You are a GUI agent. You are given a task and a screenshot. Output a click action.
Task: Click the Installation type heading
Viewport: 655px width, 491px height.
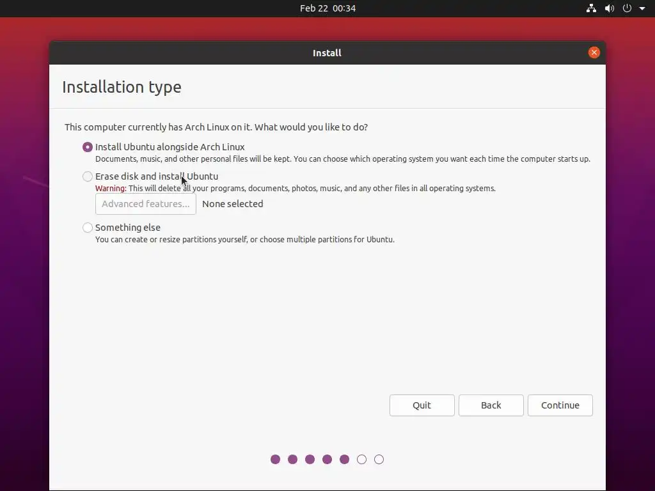click(122, 87)
